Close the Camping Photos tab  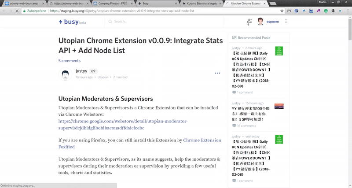(x=132, y=4)
